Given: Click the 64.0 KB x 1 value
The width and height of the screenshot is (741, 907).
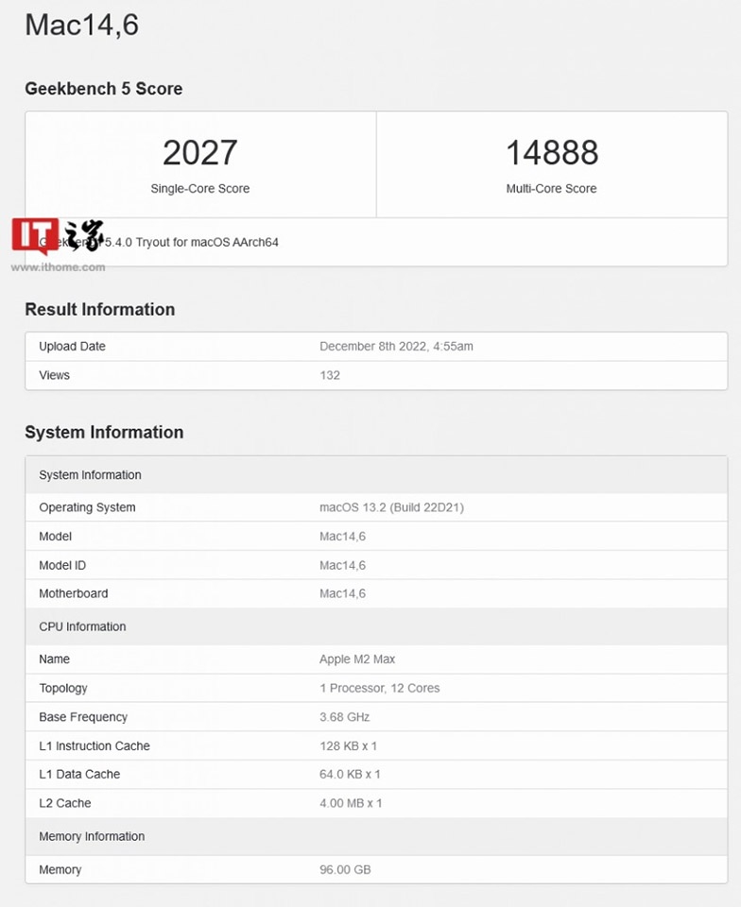Looking at the screenshot, I should tap(350, 774).
